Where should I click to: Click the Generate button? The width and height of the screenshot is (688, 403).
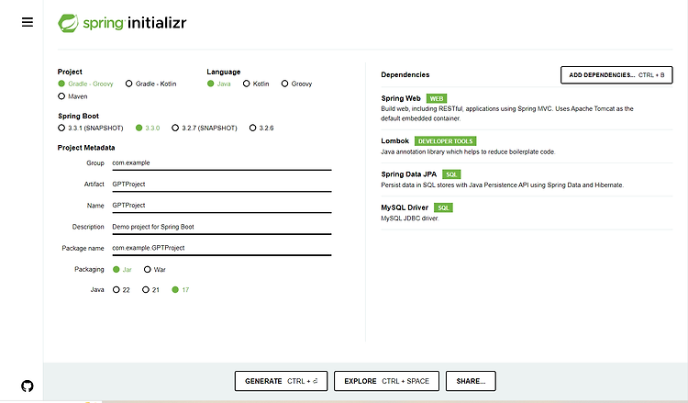point(281,381)
